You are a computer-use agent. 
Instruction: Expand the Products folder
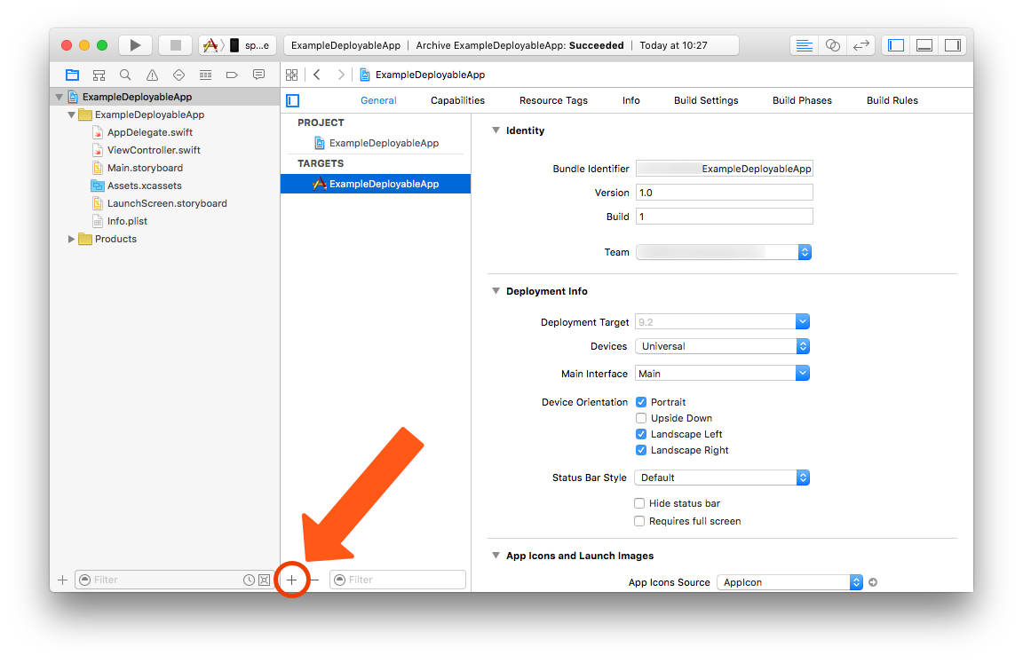(x=71, y=240)
